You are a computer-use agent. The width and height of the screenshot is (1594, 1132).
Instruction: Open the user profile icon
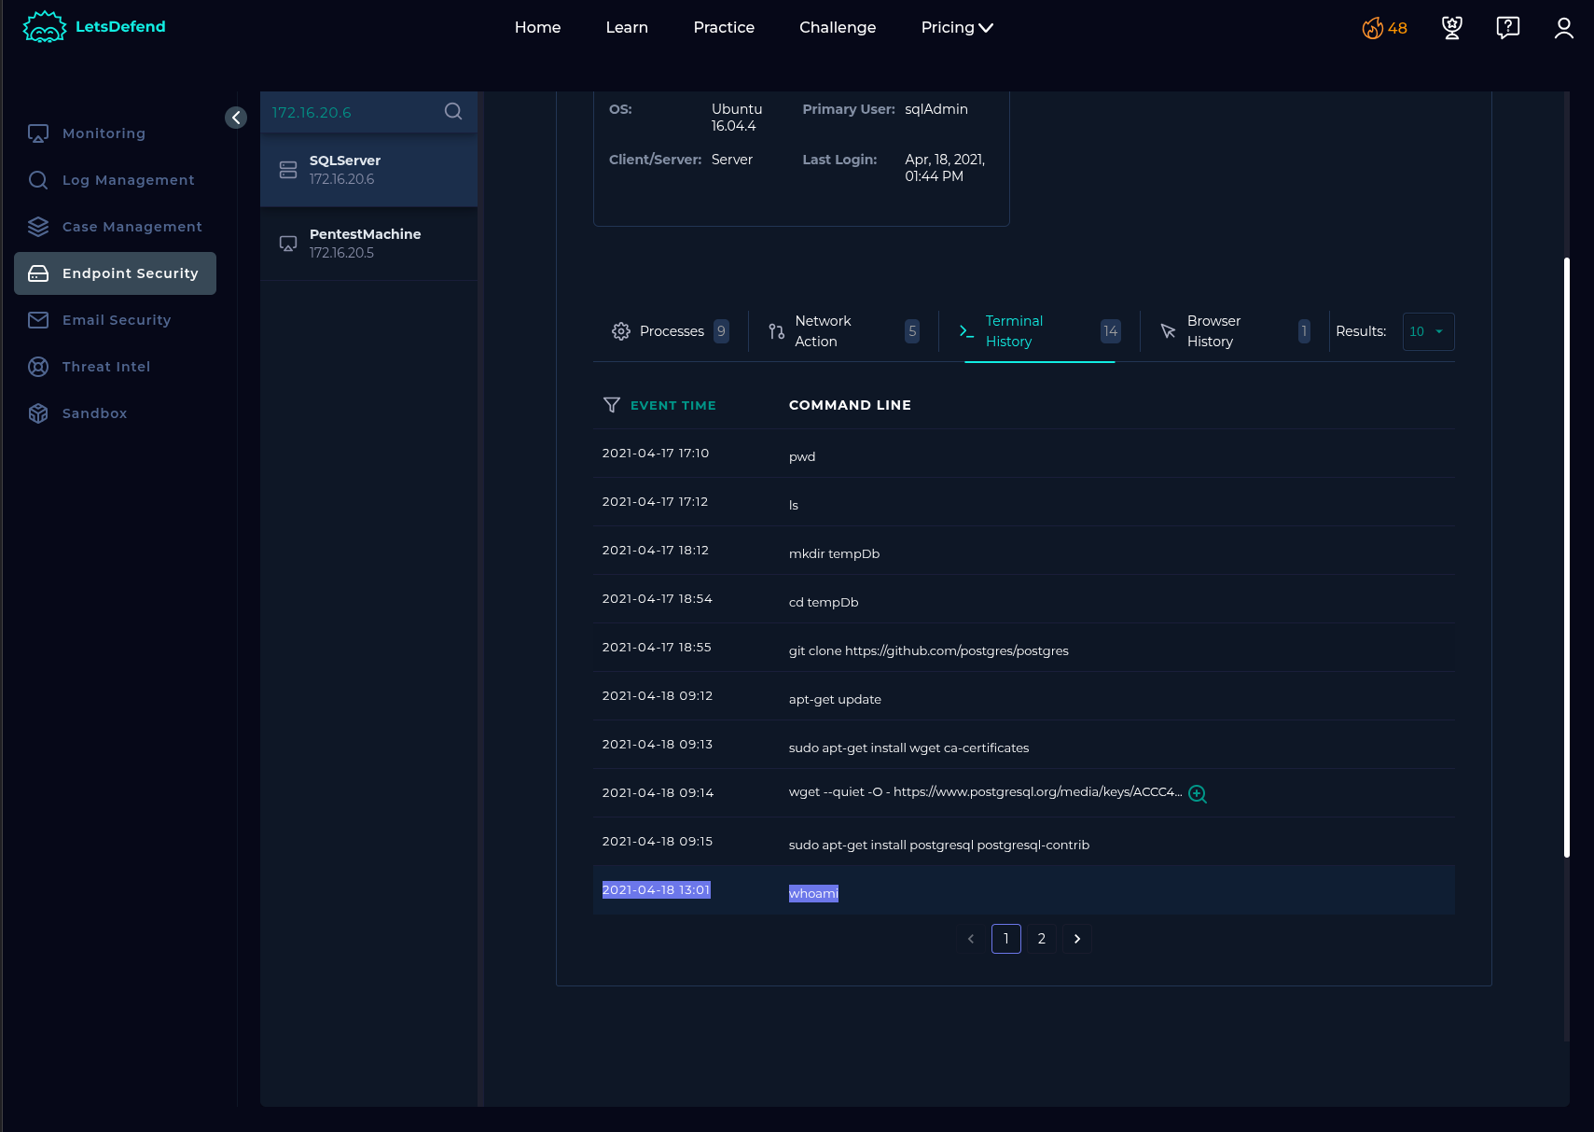(1564, 28)
